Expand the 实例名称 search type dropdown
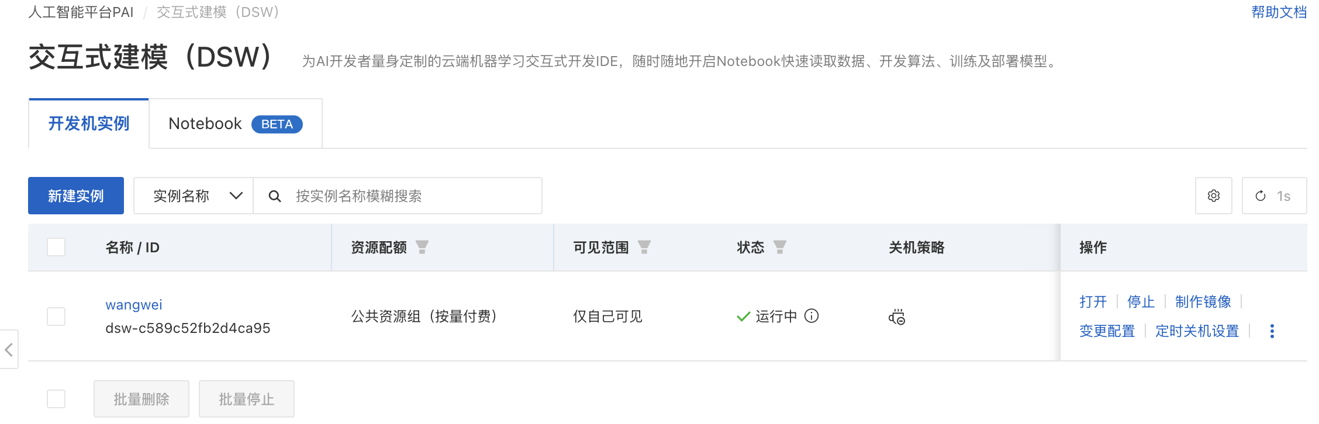 pos(194,196)
